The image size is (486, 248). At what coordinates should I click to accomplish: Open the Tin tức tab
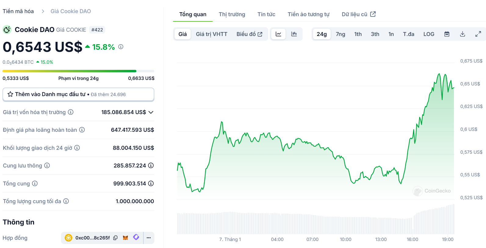point(266,14)
